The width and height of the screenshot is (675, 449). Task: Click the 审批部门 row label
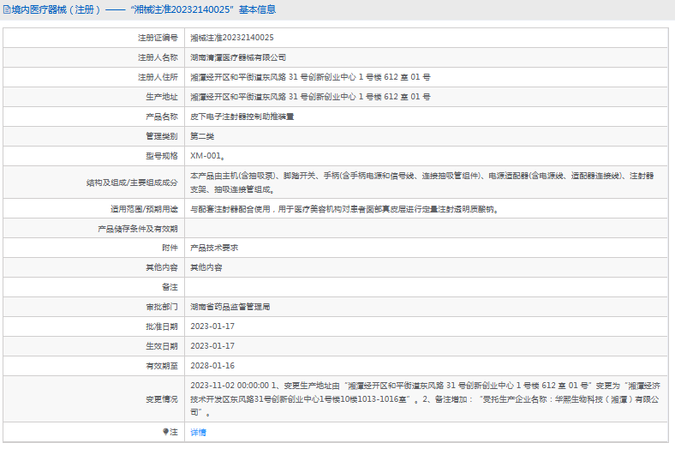point(161,307)
